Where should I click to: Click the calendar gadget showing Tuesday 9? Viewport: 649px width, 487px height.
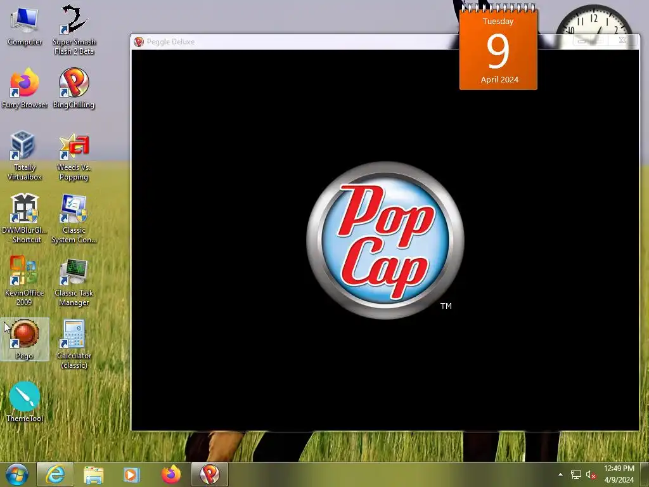coord(498,48)
